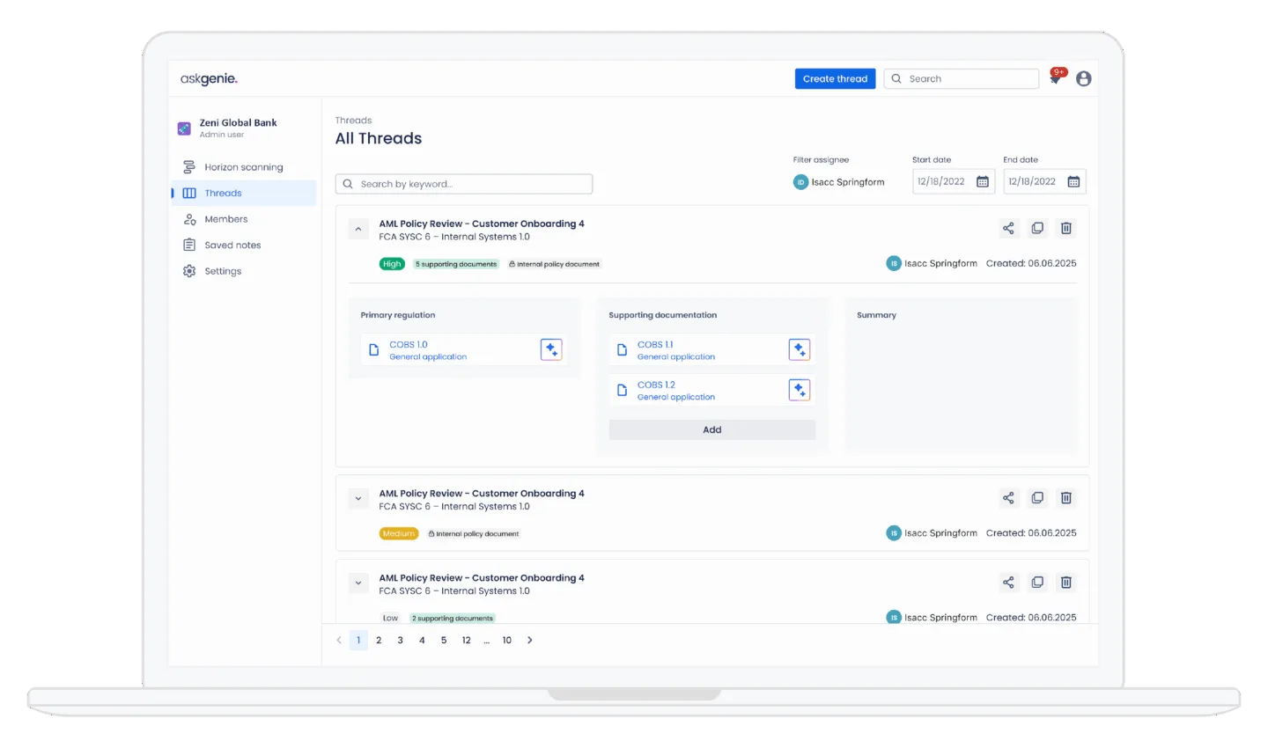Screen dimensions: 1268x748
Task: Open Members page from sidebar
Action: [225, 219]
